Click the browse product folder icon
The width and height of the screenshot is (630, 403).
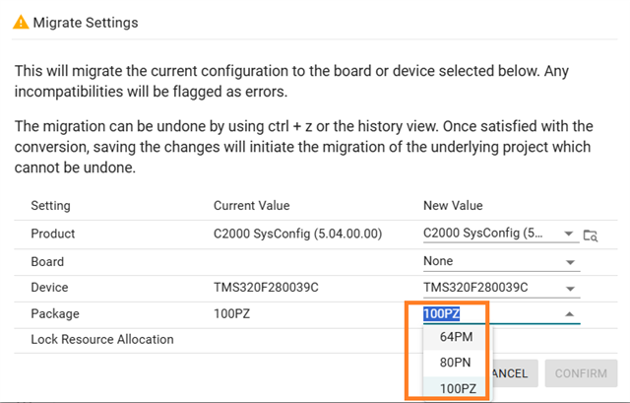[x=590, y=235]
